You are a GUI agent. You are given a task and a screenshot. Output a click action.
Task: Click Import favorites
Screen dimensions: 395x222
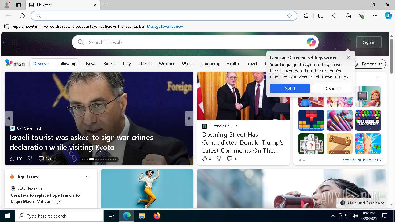[21, 27]
